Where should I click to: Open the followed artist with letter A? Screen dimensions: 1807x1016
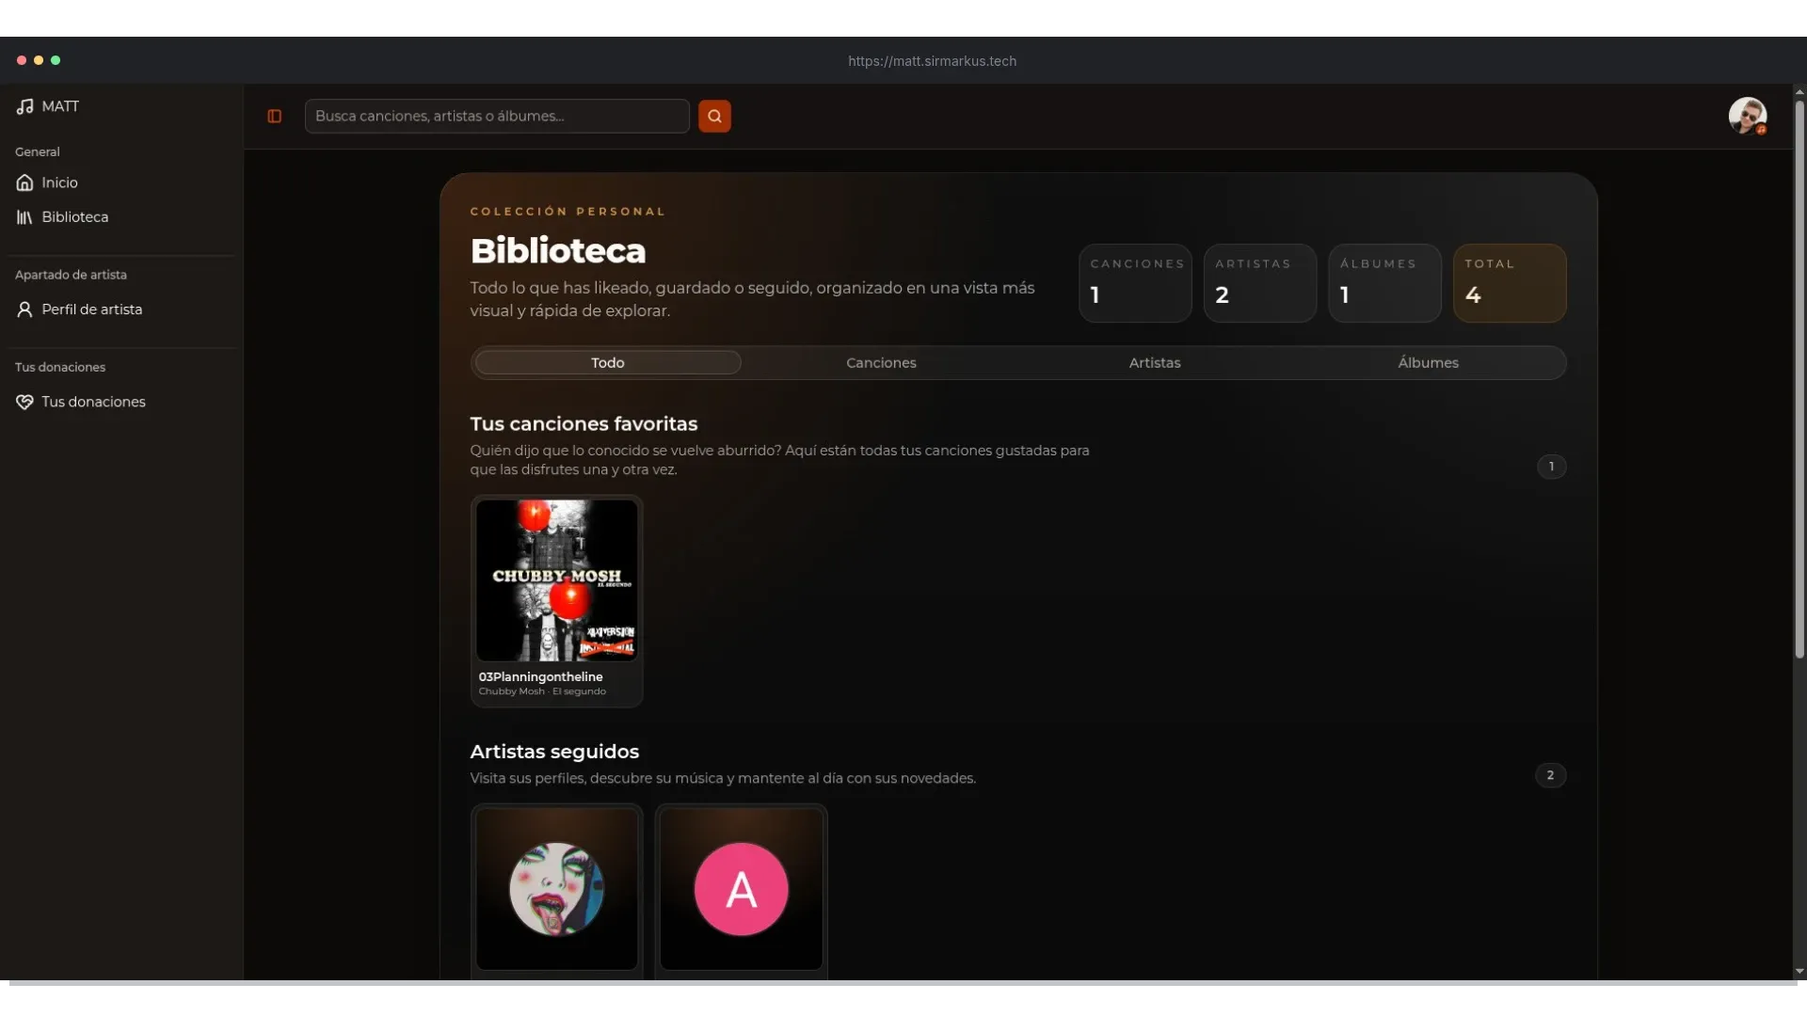(x=741, y=889)
